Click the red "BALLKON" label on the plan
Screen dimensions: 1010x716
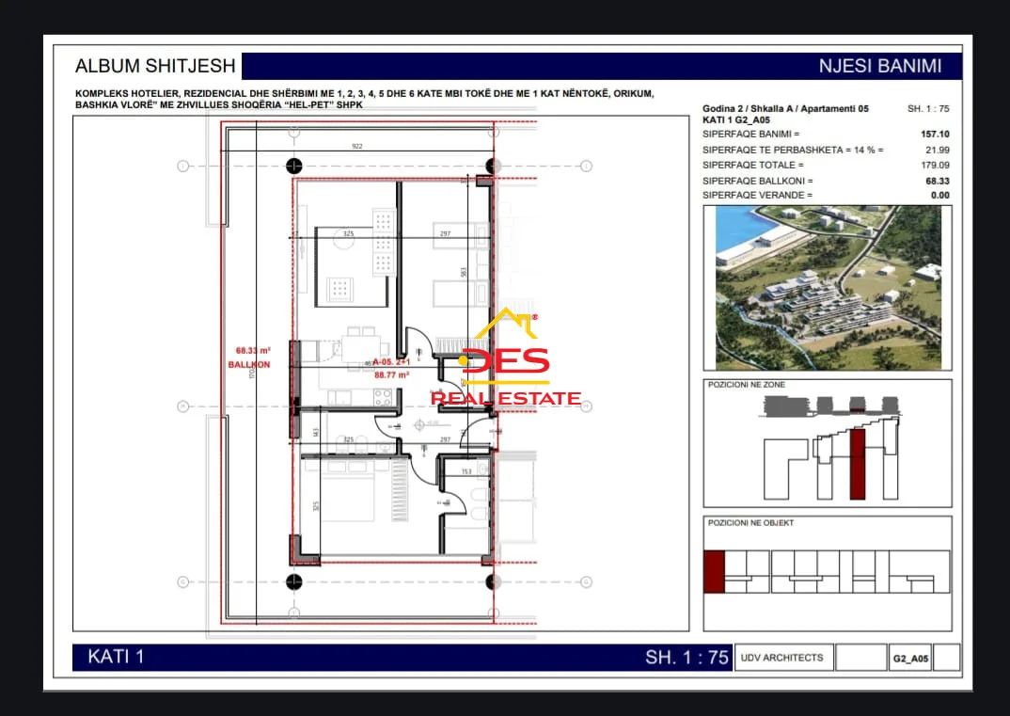[x=249, y=365]
